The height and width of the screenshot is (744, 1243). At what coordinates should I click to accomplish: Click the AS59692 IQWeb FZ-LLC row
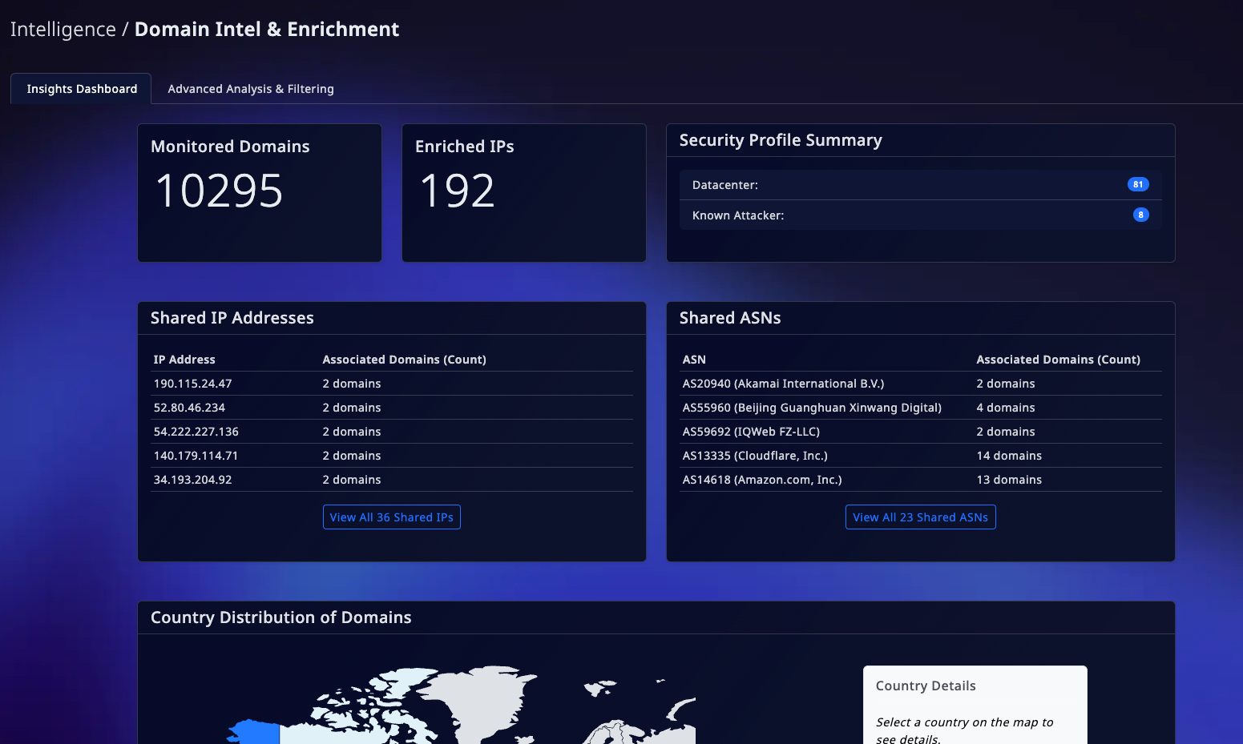921,432
